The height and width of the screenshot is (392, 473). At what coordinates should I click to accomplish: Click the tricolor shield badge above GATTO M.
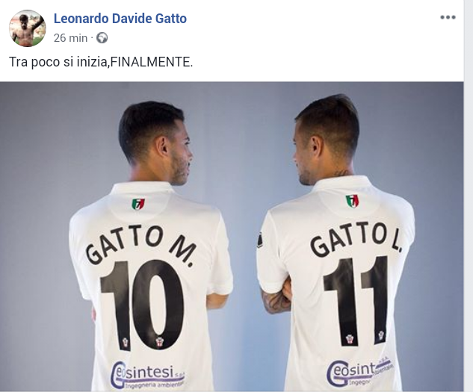[x=138, y=204]
